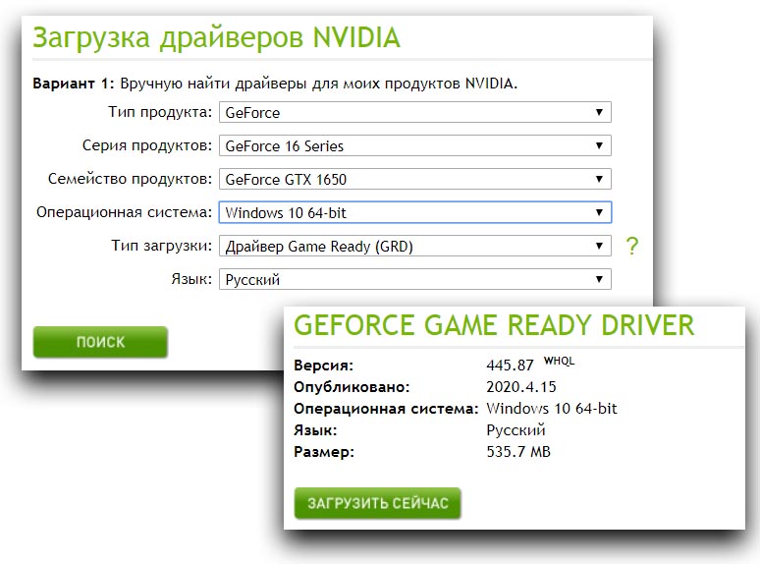Click the green question mark help icon

[x=631, y=247]
